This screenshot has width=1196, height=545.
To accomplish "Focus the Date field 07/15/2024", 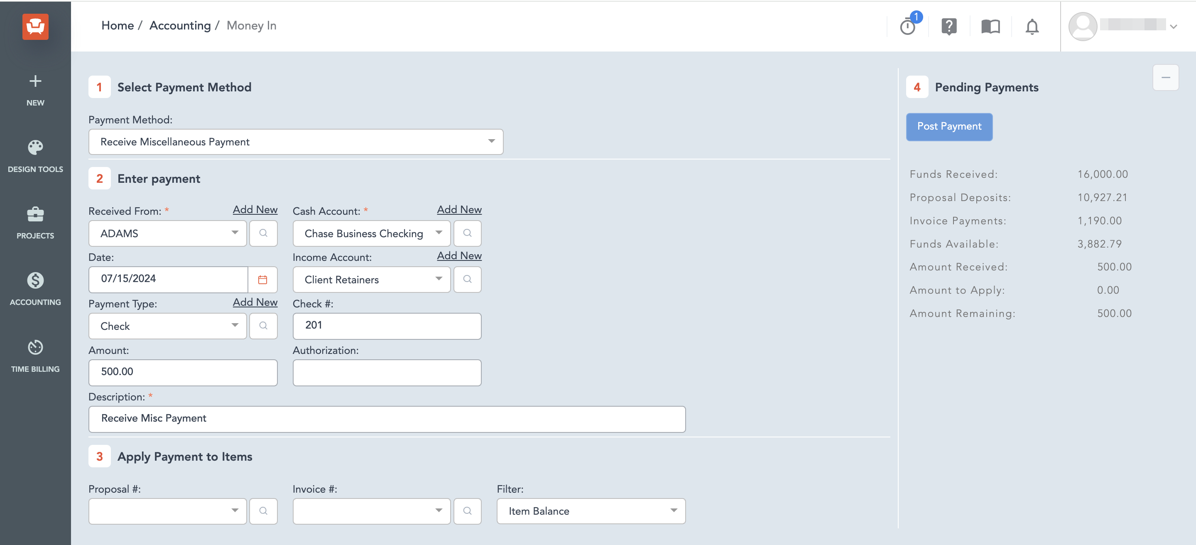I will (x=168, y=279).
